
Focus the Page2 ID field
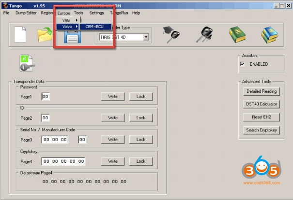(46, 118)
